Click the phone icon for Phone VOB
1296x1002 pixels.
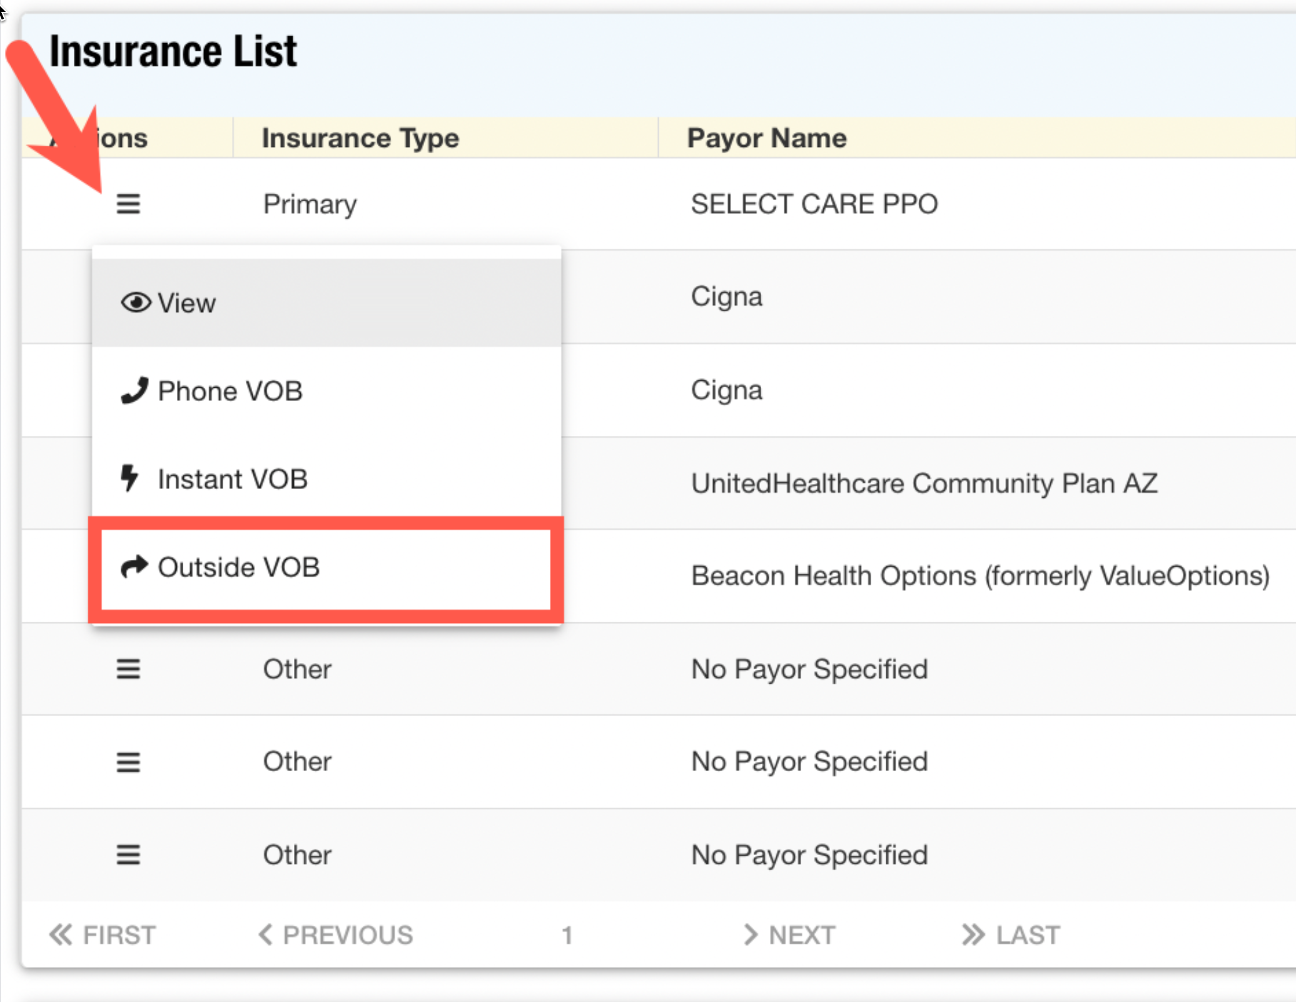[x=134, y=390]
